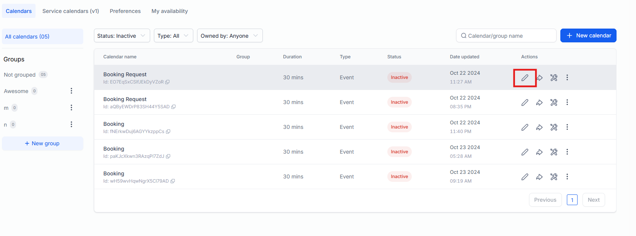The width and height of the screenshot is (636, 236).
Task: Create a New group
Action: (x=42, y=143)
